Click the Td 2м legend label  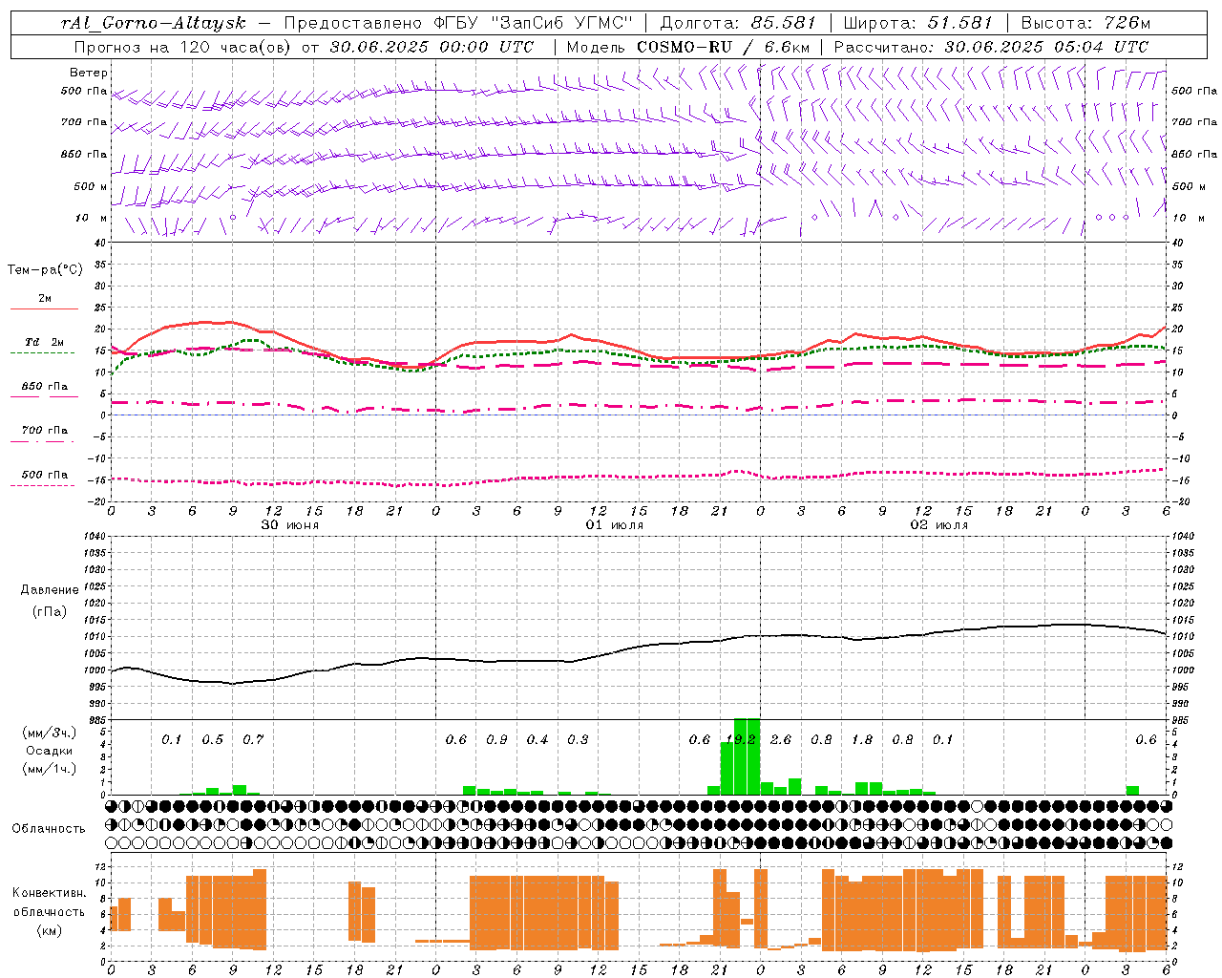click(x=45, y=342)
